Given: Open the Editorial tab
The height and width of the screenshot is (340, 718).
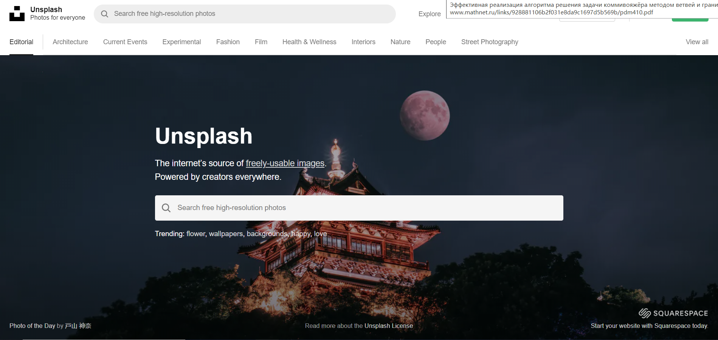Looking at the screenshot, I should tap(22, 42).
